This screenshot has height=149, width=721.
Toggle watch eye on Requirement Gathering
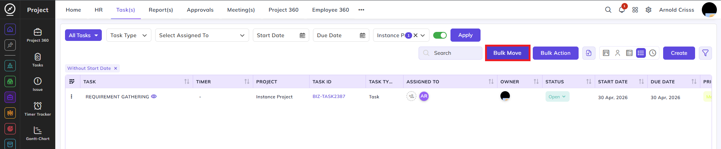pyautogui.click(x=154, y=96)
